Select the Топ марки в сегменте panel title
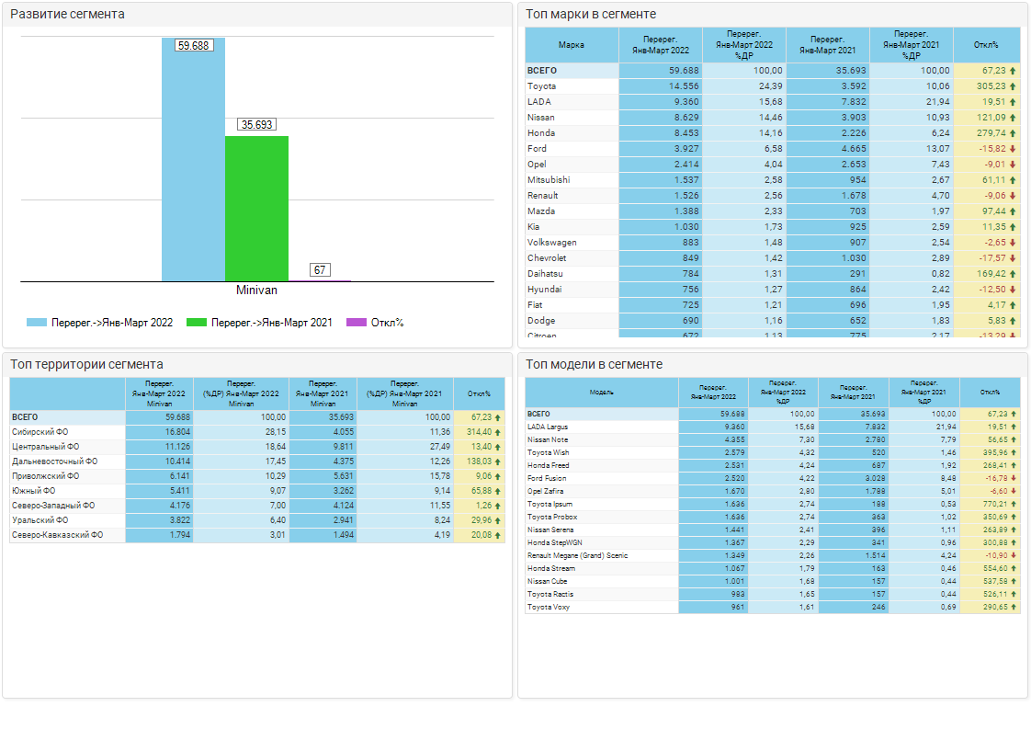This screenshot has height=729, width=1031. [590, 14]
